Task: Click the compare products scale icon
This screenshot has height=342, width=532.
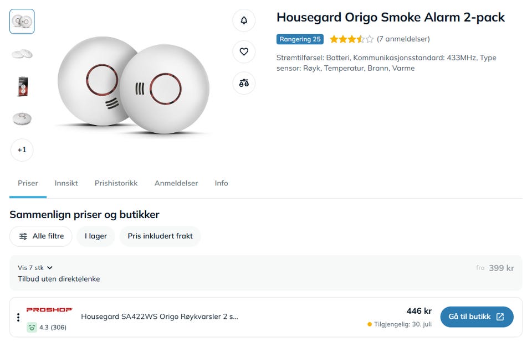Action: click(x=244, y=83)
